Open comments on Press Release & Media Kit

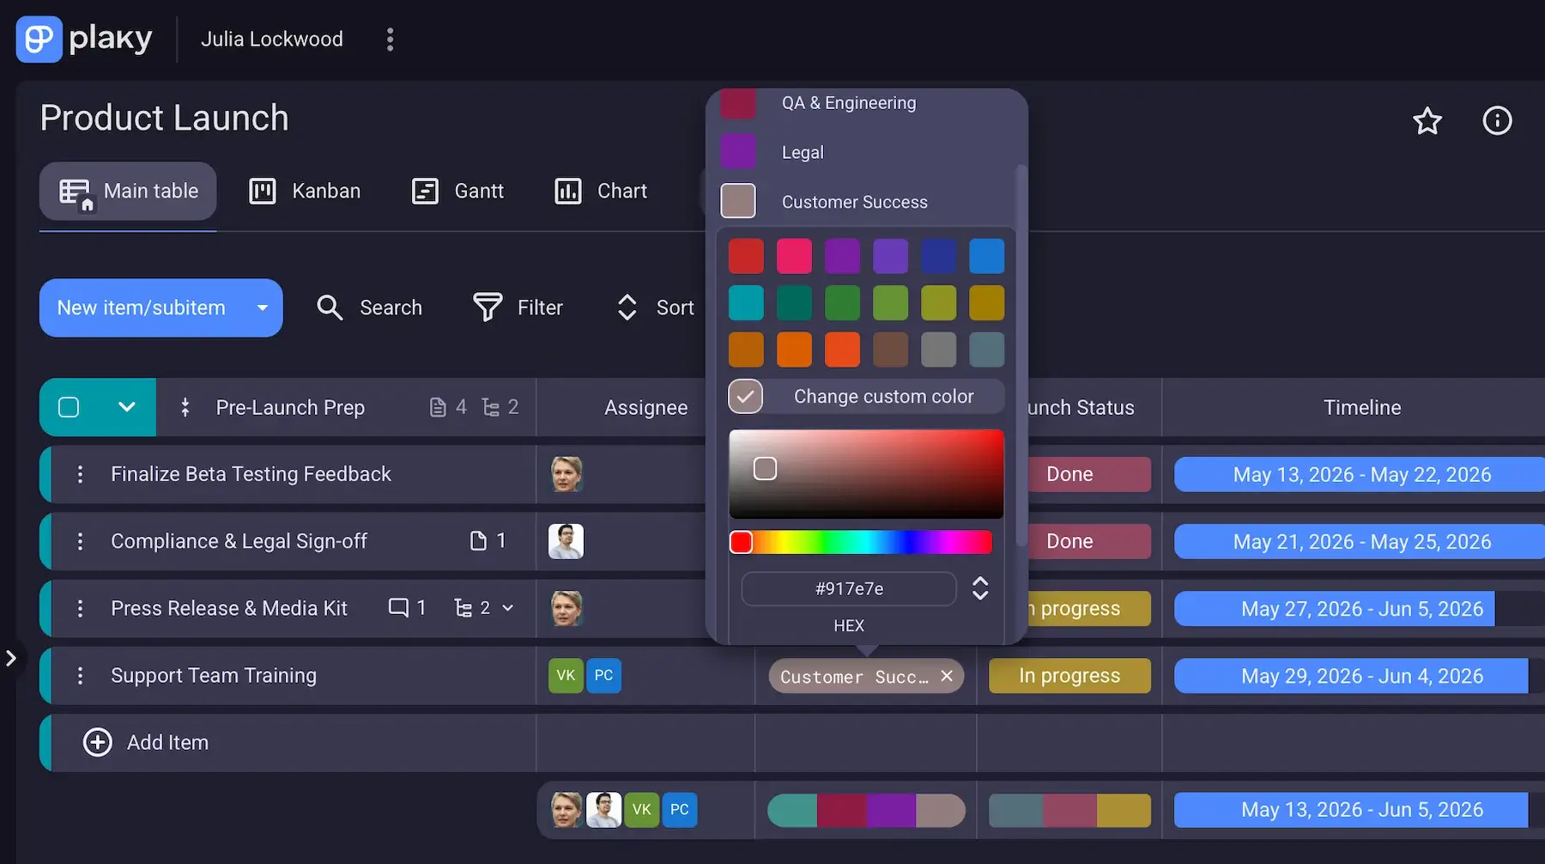click(x=398, y=608)
